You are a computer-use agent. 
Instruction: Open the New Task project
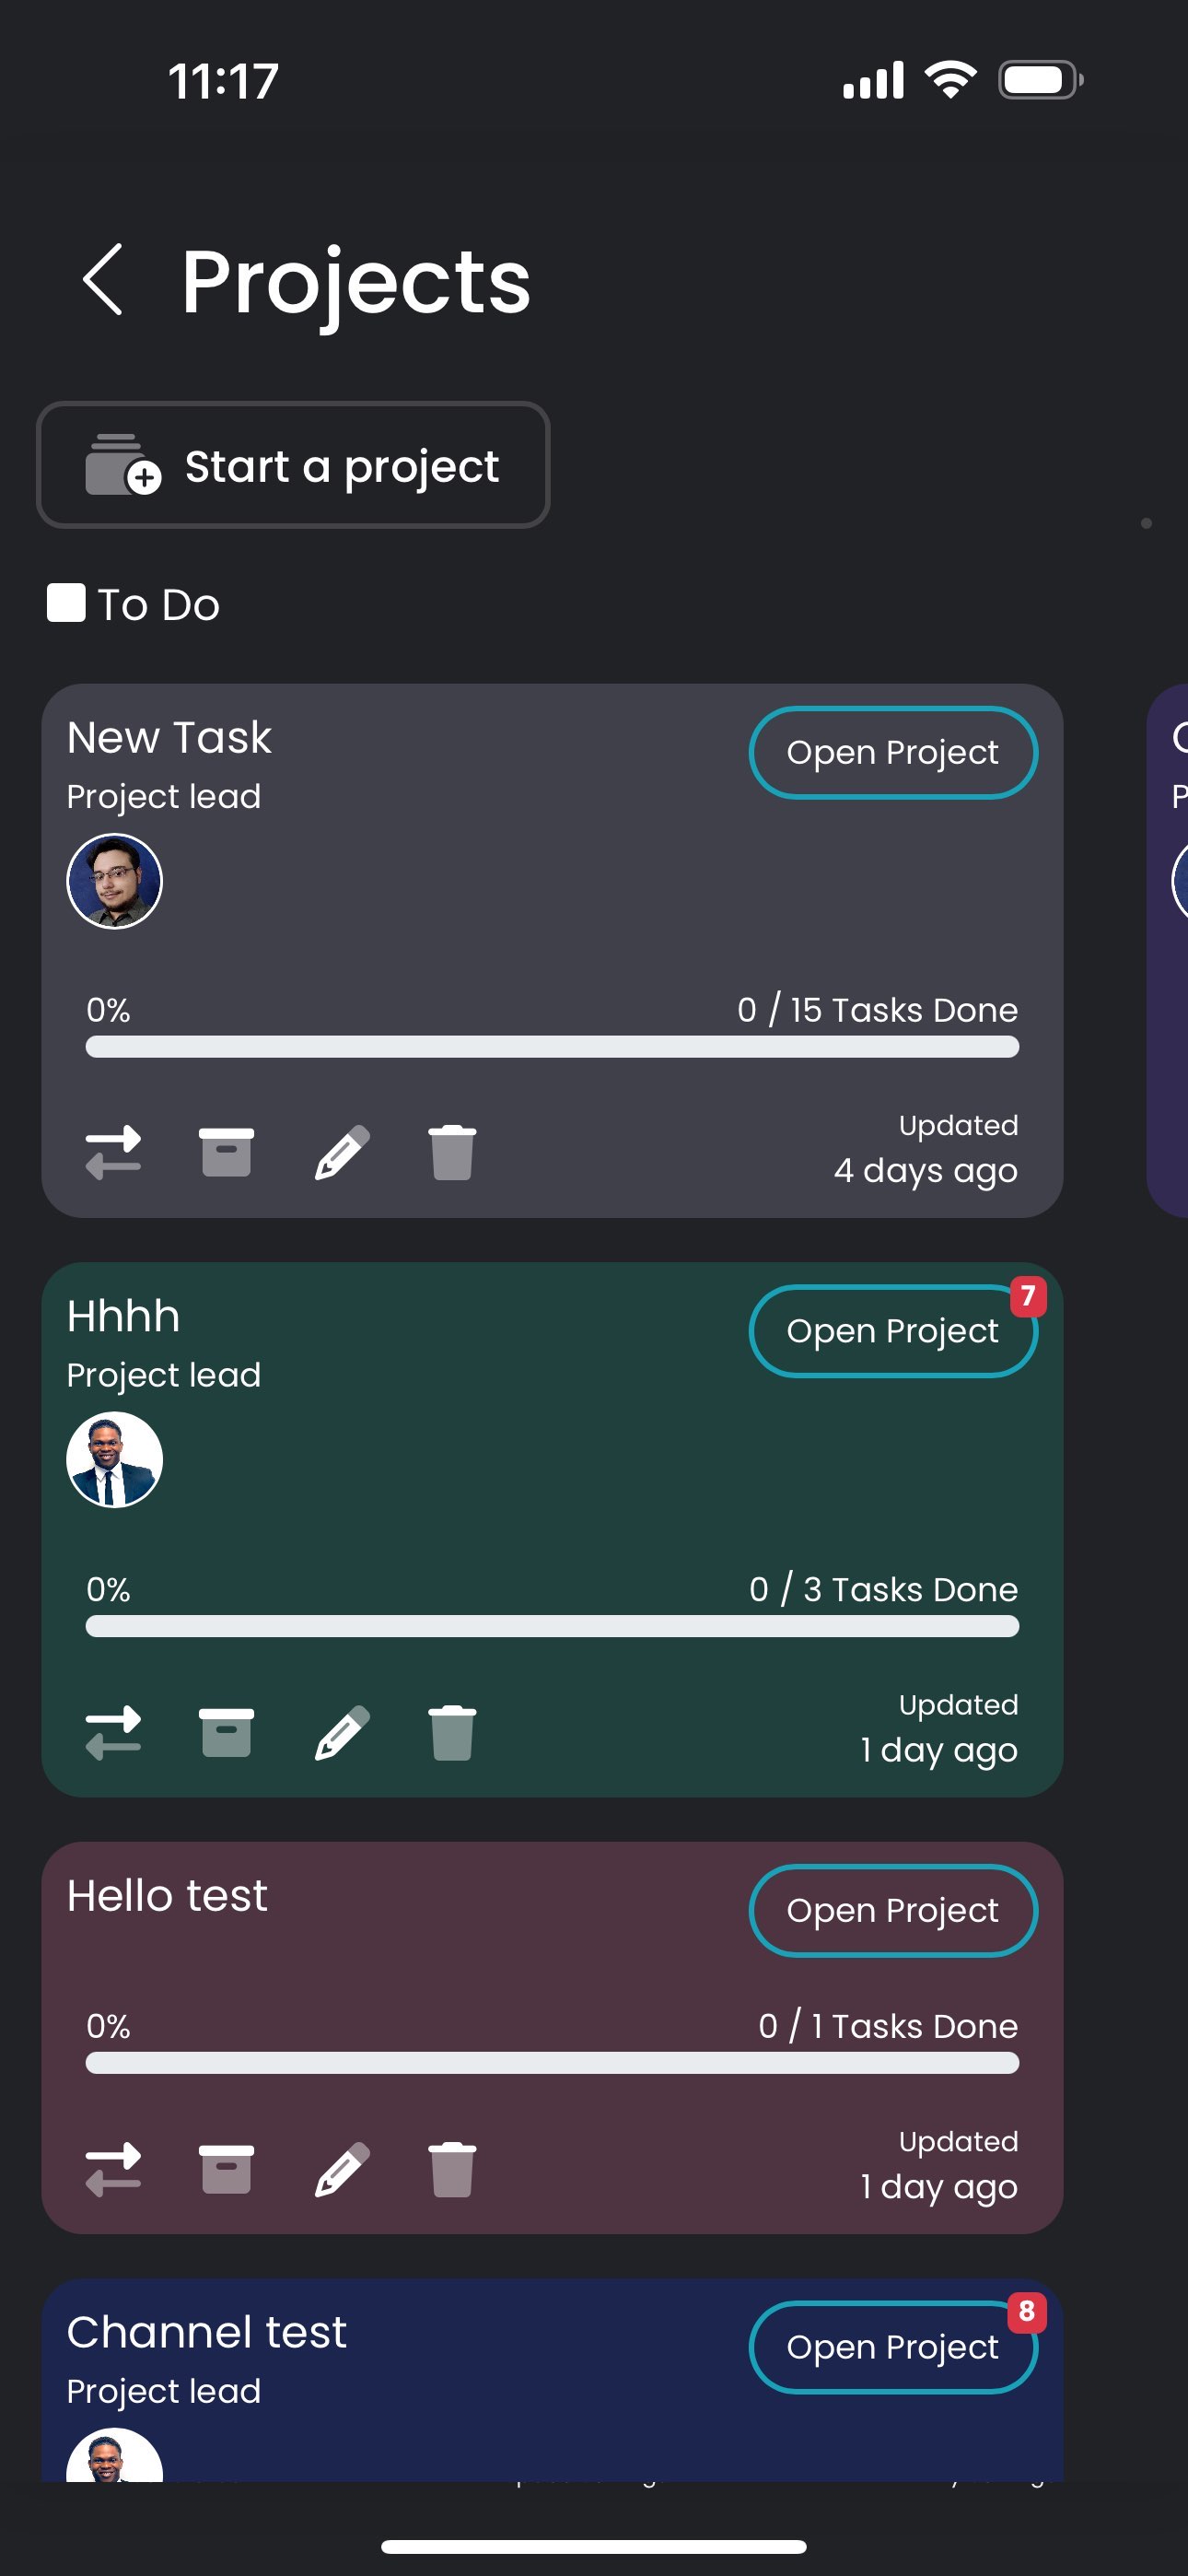coord(893,752)
